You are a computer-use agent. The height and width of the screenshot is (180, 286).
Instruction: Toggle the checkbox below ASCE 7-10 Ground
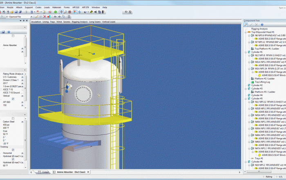13,99
